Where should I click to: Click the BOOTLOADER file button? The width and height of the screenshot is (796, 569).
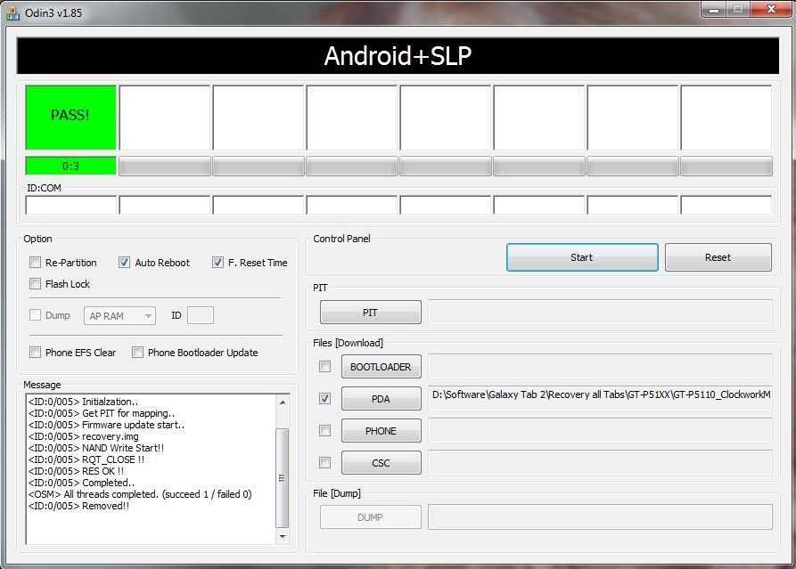pyautogui.click(x=382, y=367)
